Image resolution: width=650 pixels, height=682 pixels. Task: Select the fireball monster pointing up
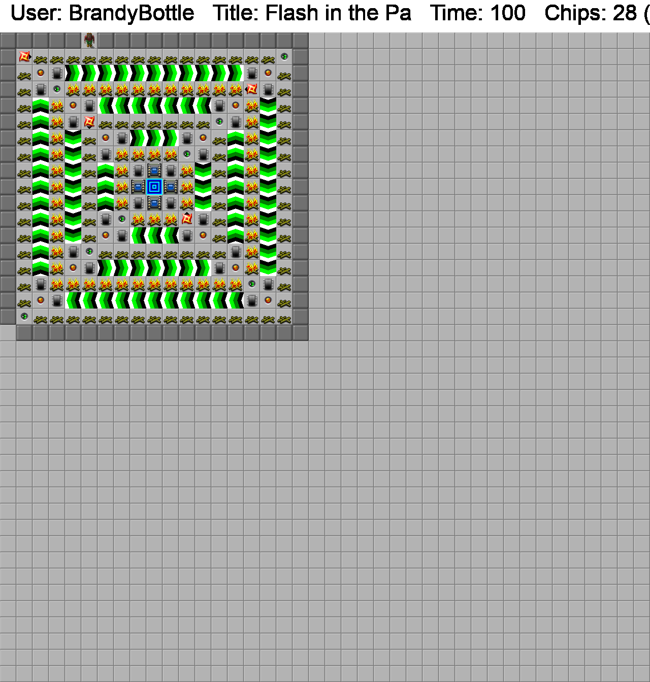tap(187, 219)
